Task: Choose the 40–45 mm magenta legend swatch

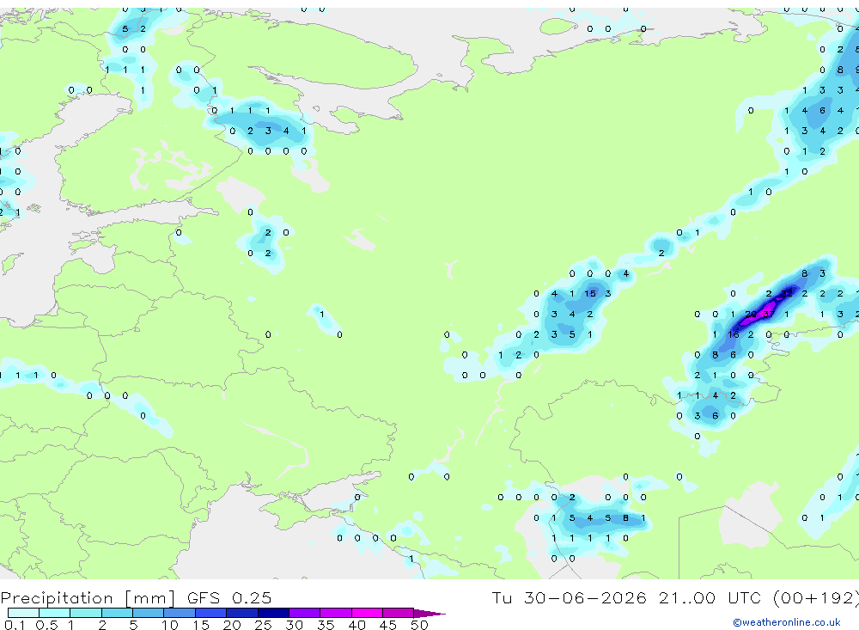Action: [x=367, y=613]
